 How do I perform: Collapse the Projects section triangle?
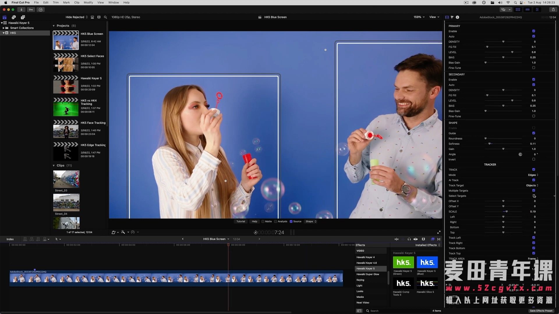(x=54, y=26)
